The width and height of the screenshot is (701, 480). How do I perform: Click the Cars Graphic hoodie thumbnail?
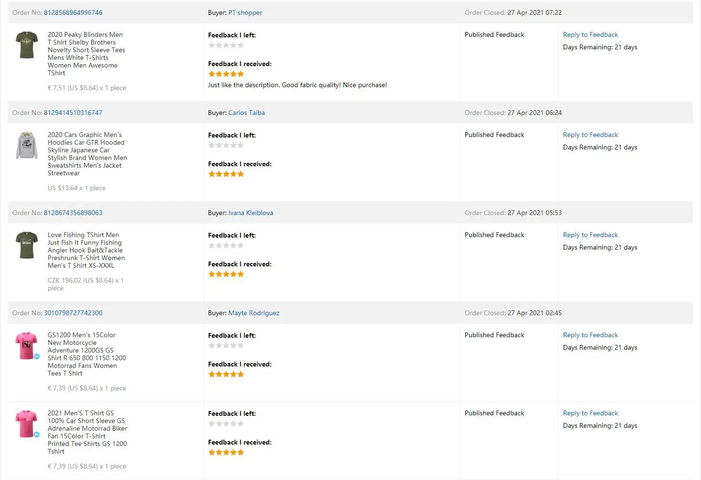27,145
